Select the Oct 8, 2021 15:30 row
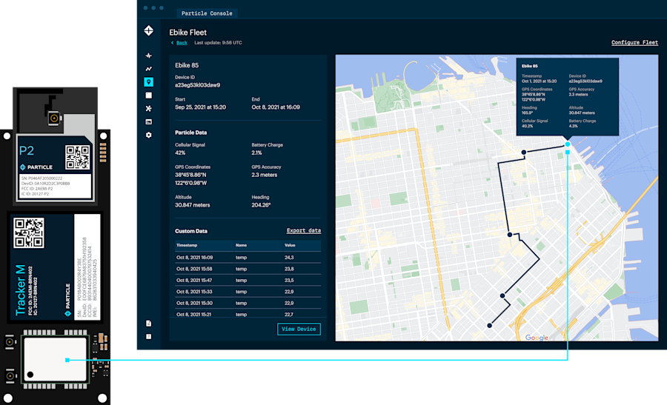667x405 pixels. [248, 304]
